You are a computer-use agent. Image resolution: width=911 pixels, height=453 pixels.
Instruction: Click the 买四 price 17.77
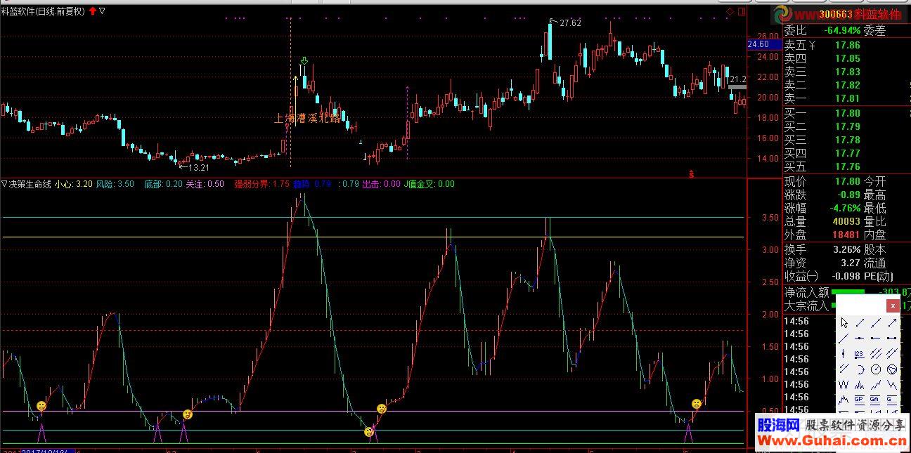(x=847, y=153)
